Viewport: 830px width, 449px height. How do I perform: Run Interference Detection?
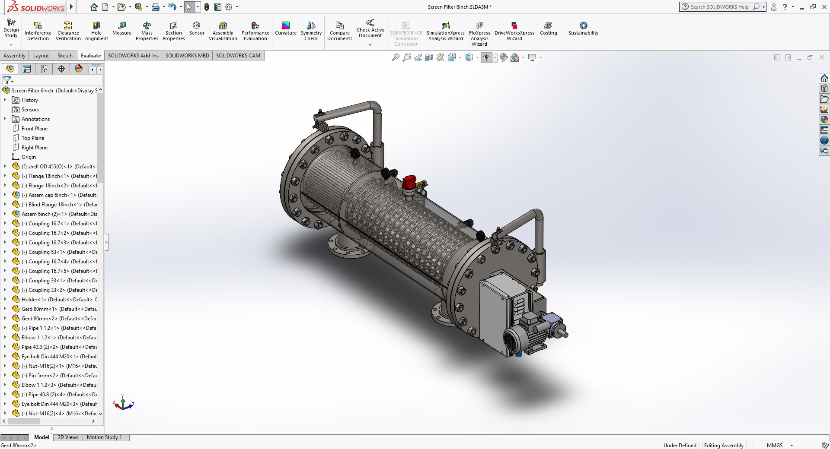pos(38,32)
